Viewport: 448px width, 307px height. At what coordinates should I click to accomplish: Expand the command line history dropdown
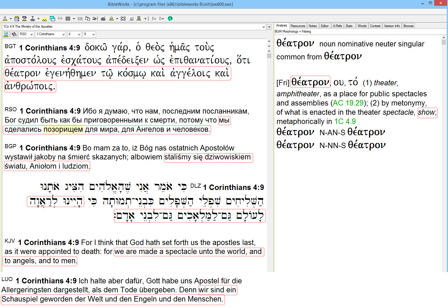tap(263, 27)
